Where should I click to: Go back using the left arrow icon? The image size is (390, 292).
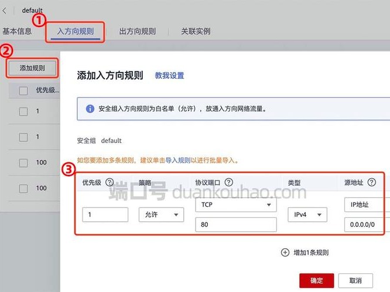tap(5, 11)
